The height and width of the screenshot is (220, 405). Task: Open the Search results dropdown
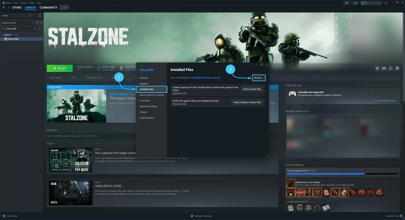tap(17, 23)
